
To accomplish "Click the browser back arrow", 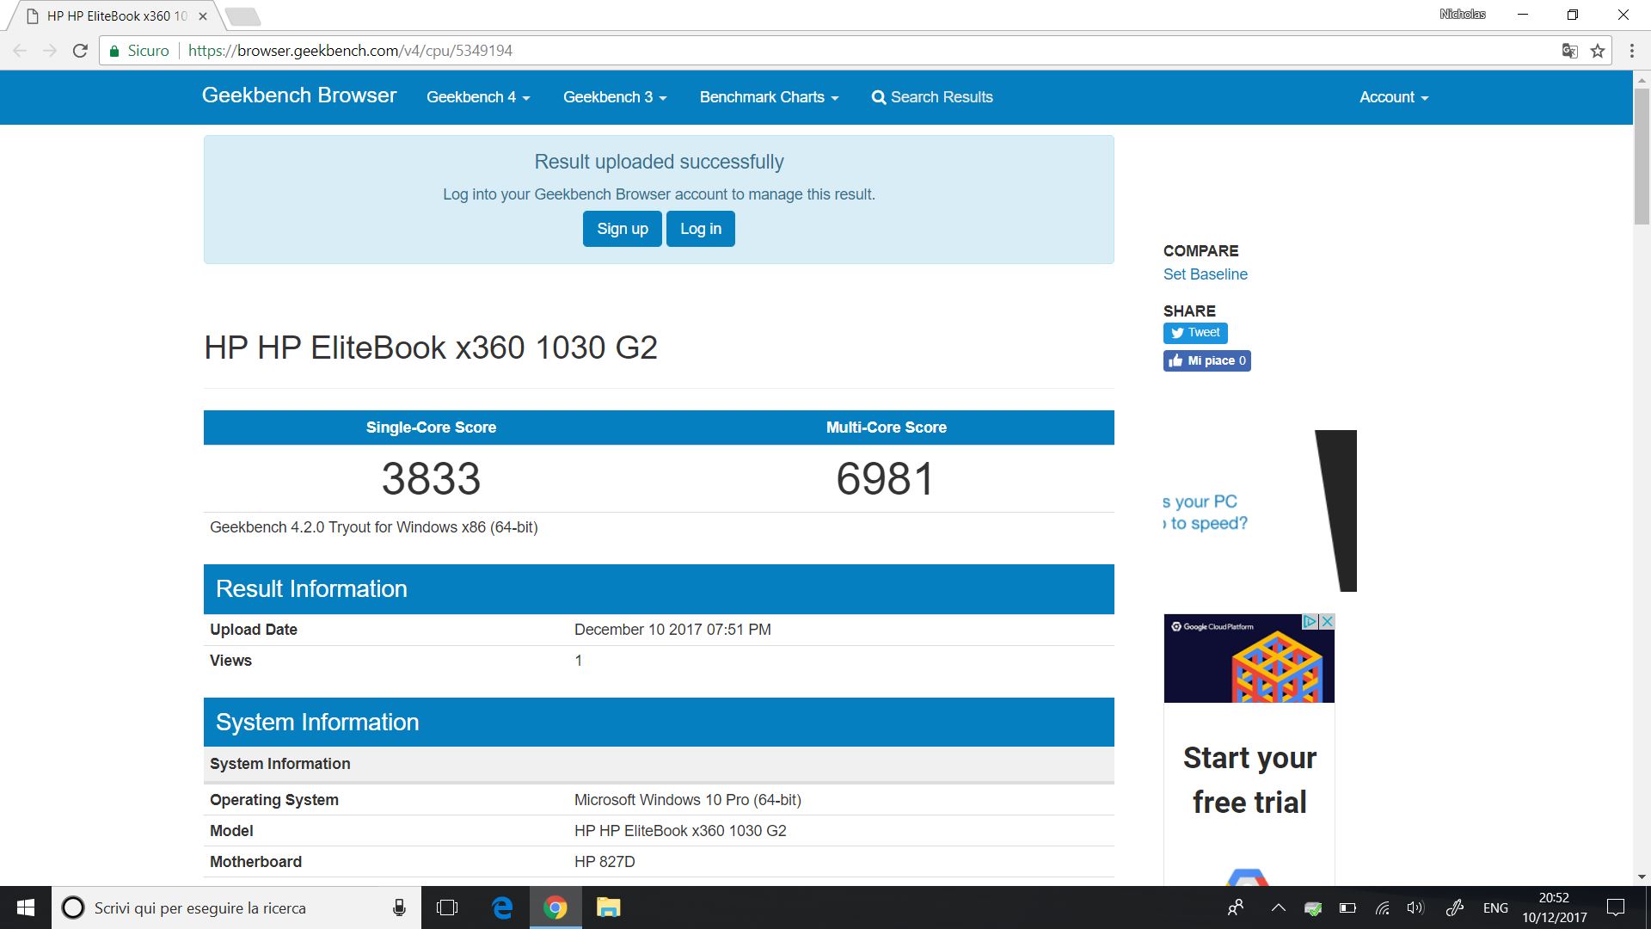I will tap(20, 51).
